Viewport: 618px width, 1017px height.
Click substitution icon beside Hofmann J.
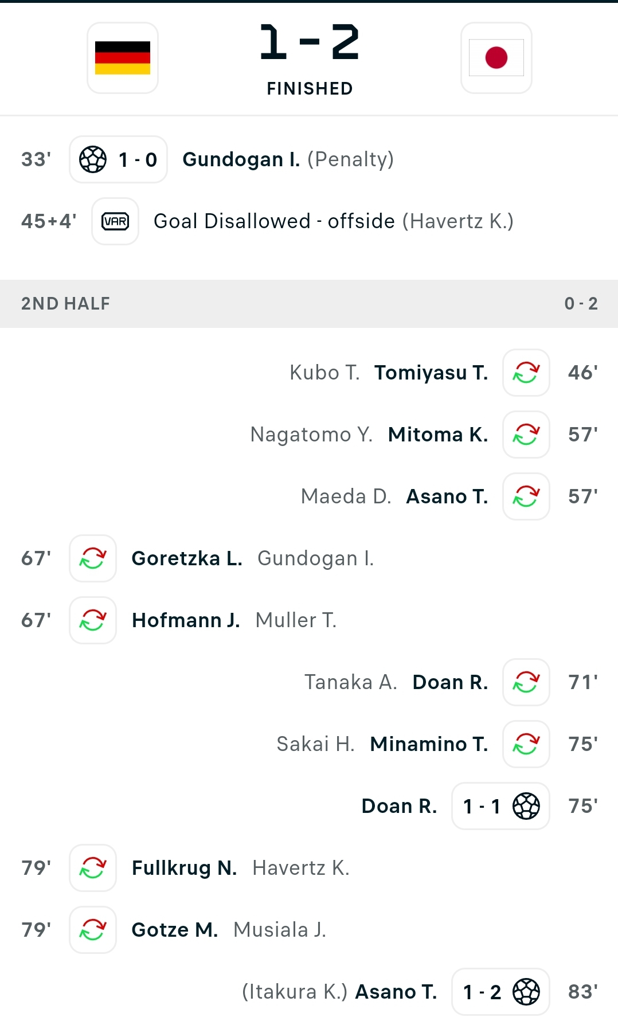(93, 620)
